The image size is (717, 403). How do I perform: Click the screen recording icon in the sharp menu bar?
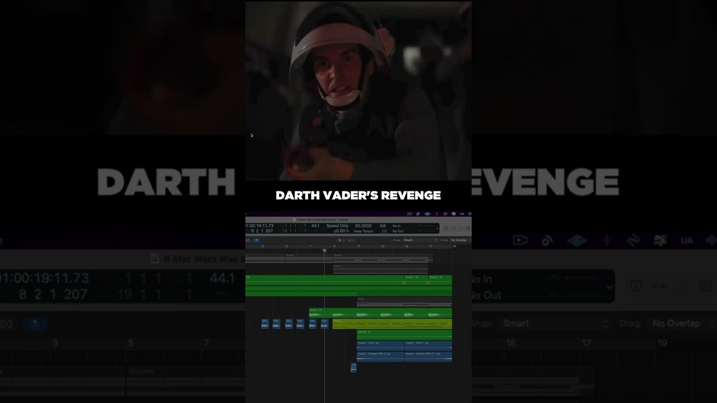point(409,214)
